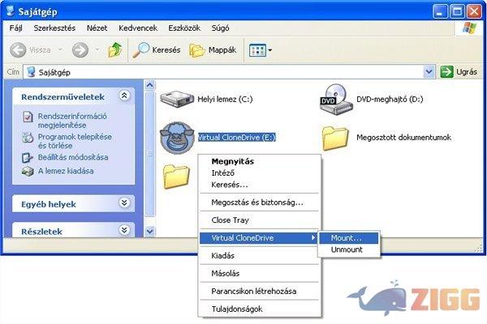The image size is (487, 324).
Task: Click the Virtual CloneDrive (E:) label
Action: 237,138
